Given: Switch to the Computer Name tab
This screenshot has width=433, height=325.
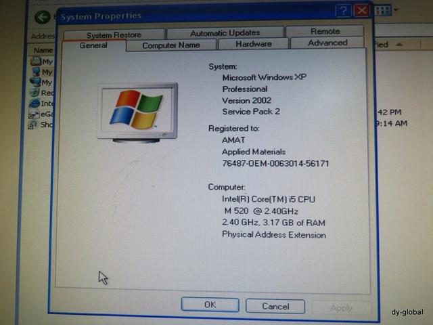Looking at the screenshot, I should tap(171, 45).
